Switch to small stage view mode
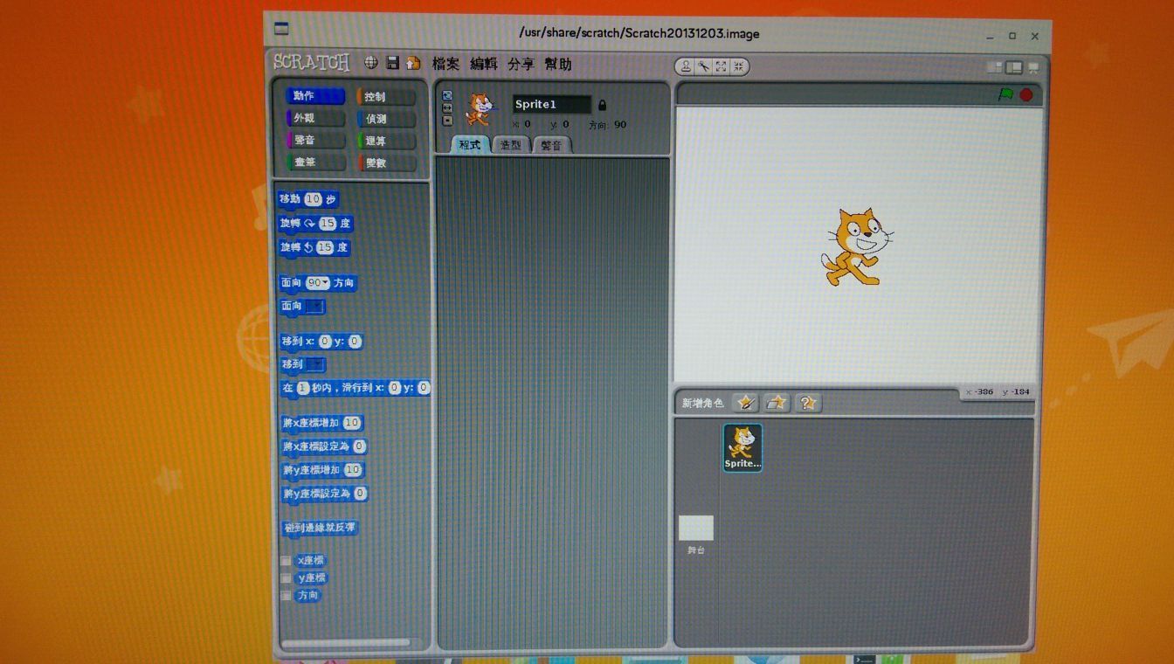Viewport: 1174px width, 664px height. click(x=994, y=67)
